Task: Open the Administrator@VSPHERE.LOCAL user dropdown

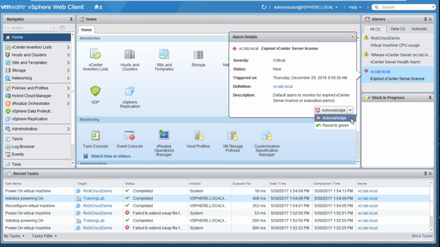Action: click(x=305, y=8)
